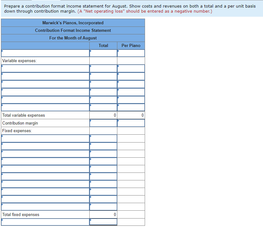Click the fourth variable expense Total cell
Image resolution: width=263 pixels, height=228 pixels.
[103, 92]
